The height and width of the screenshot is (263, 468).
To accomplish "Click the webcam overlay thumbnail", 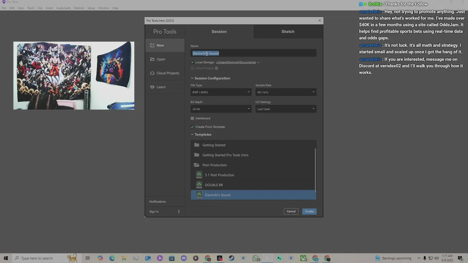I will pyautogui.click(x=74, y=76).
